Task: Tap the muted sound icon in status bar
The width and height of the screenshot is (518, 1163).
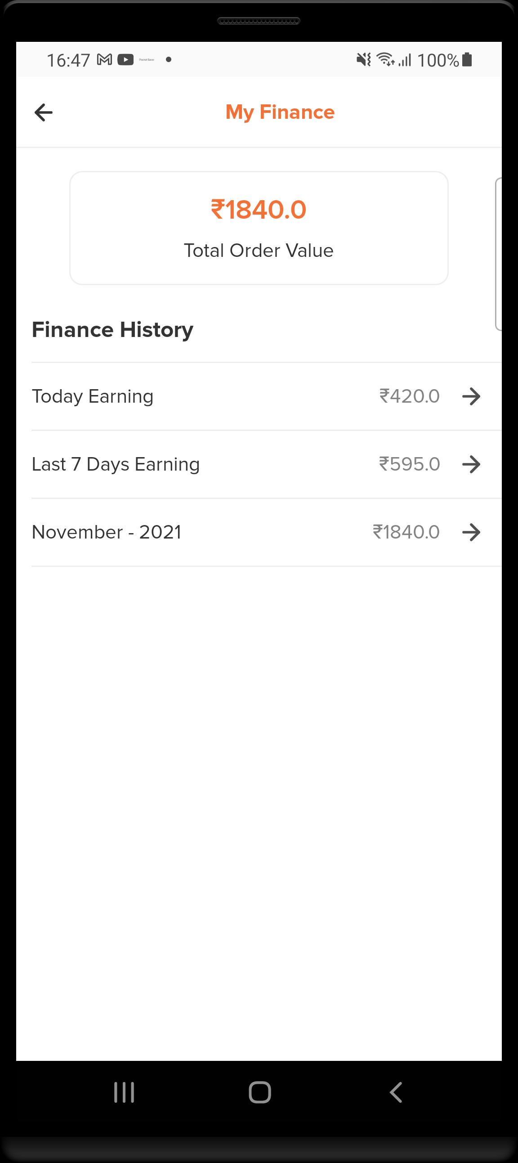Action: point(364,59)
